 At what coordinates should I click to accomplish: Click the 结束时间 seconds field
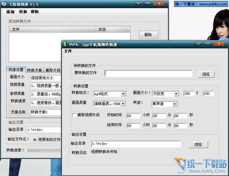(x=180, y=126)
